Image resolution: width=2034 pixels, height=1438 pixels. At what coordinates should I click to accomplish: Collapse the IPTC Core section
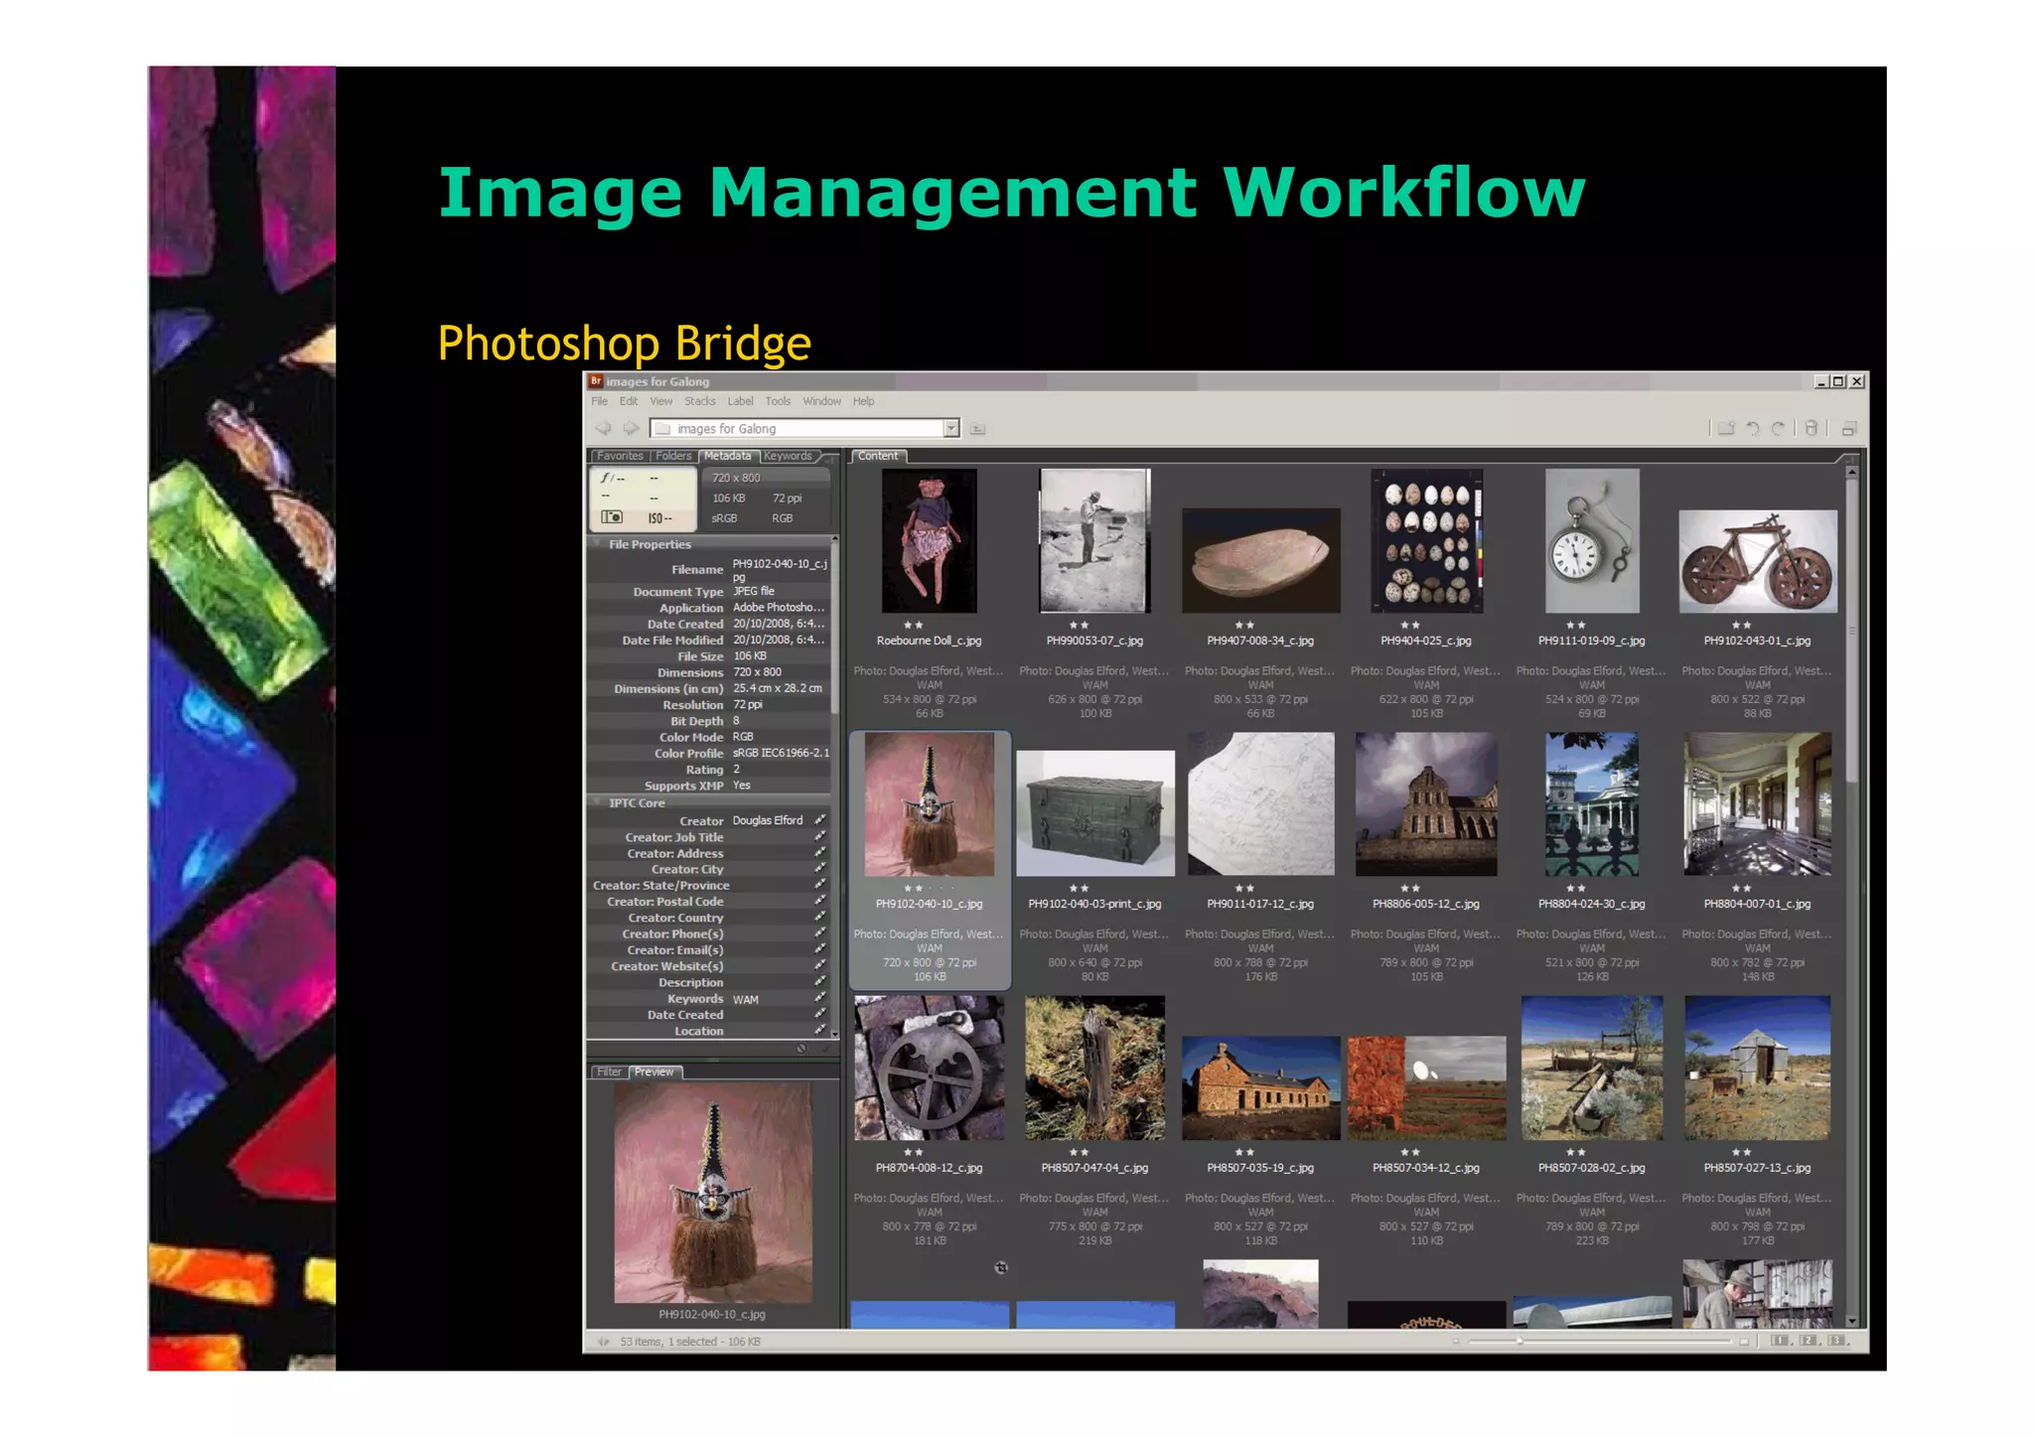(x=598, y=802)
